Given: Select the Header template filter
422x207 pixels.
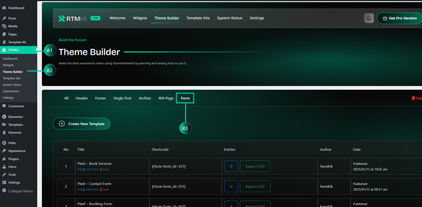Looking at the screenshot, I should point(82,98).
